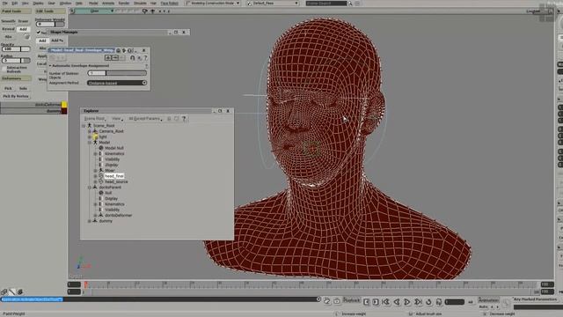Expand the Model Kinematics node
The image size is (563, 317).
(x=96, y=154)
